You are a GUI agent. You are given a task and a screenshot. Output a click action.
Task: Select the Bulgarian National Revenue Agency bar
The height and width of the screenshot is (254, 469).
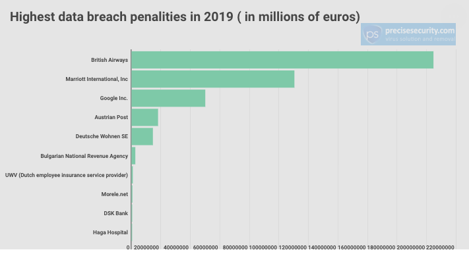pyautogui.click(x=133, y=156)
